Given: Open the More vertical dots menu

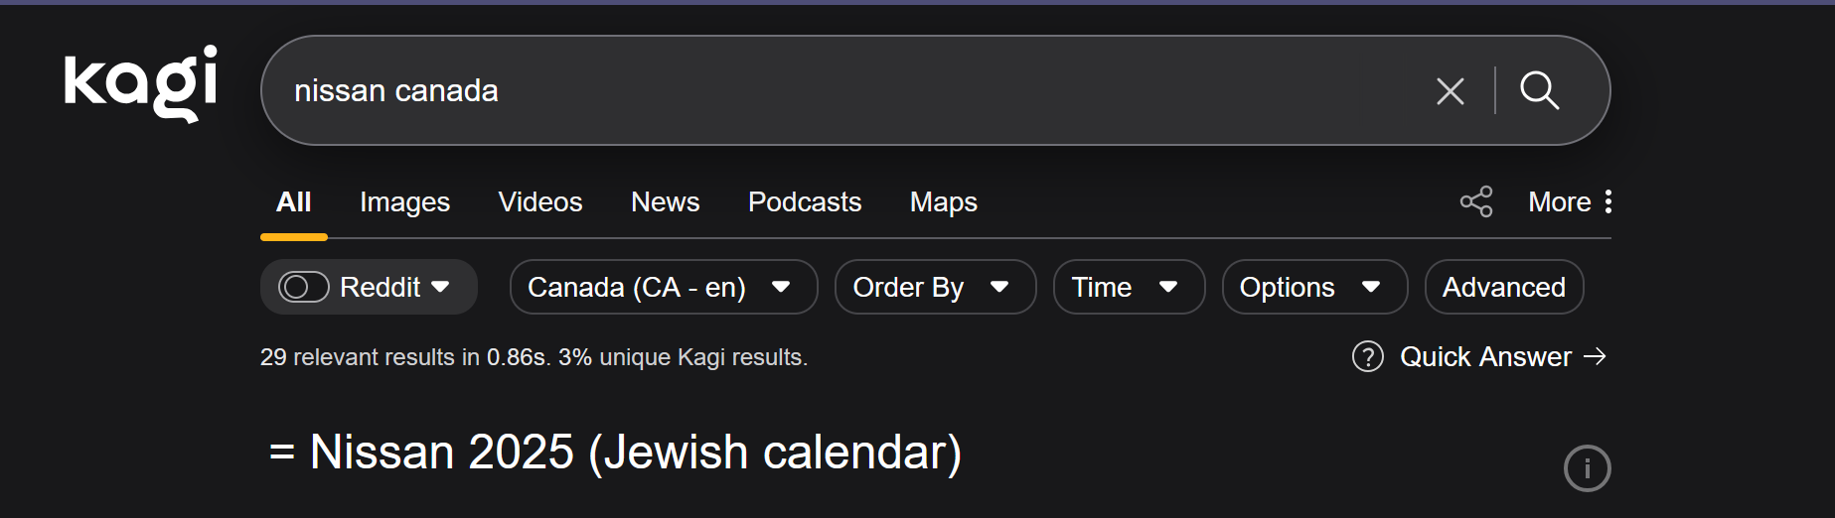Looking at the screenshot, I should (x=1607, y=201).
